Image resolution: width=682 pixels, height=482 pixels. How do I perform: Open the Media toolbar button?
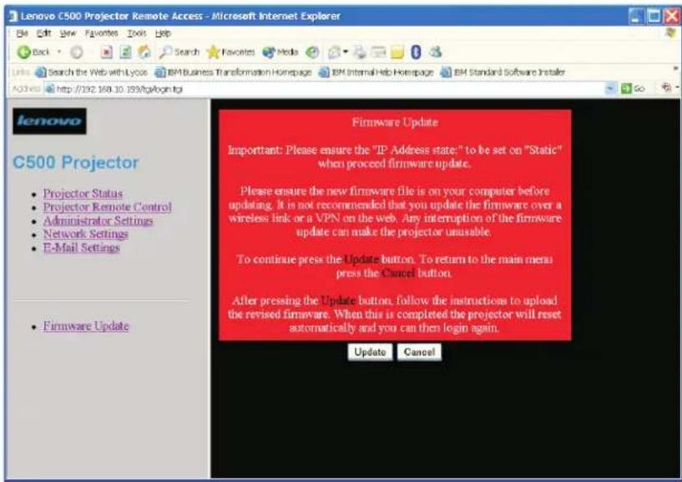[280, 53]
